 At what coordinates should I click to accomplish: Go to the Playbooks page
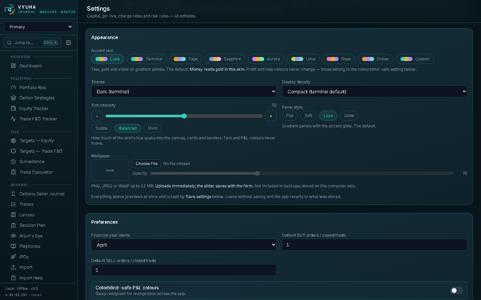pos(30,246)
